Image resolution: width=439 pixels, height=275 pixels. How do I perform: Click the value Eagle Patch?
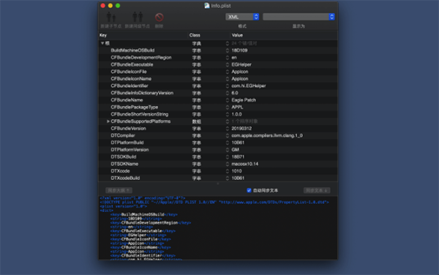(x=244, y=100)
